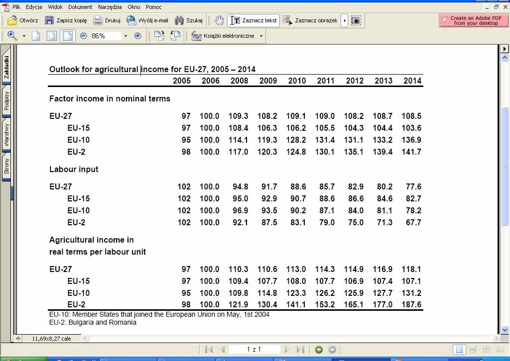Click page size 11,69x8,27 cale indicator
The width and height of the screenshot is (510, 361).
[x=51, y=339]
